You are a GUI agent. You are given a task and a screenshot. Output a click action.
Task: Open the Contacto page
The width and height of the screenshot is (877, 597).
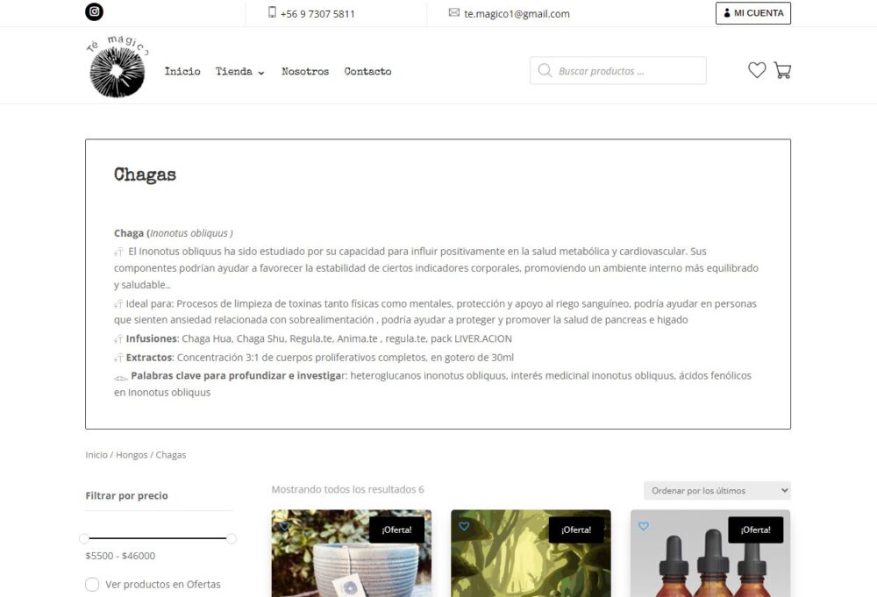(368, 72)
